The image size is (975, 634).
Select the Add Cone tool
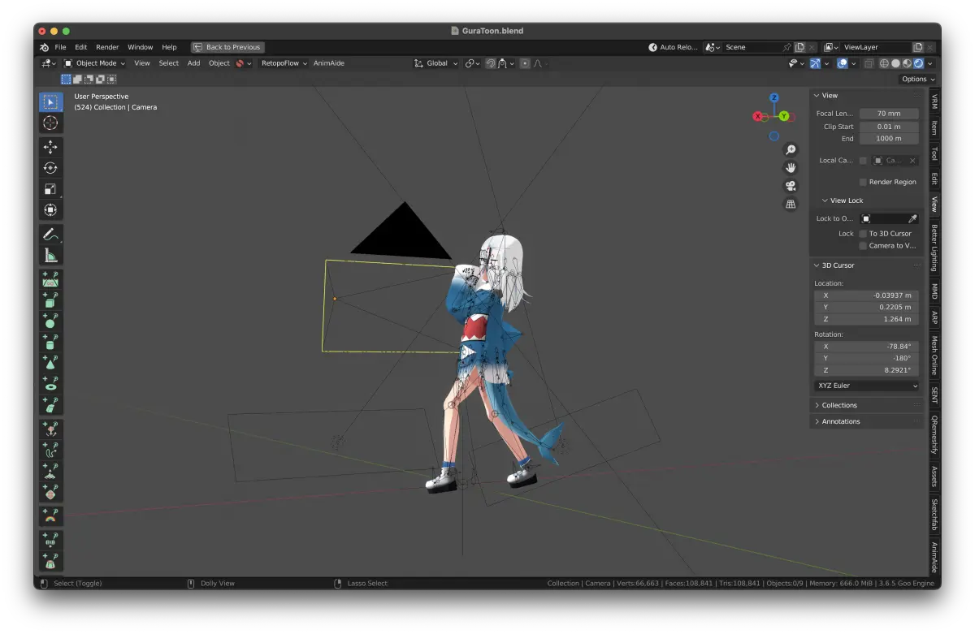tap(50, 364)
